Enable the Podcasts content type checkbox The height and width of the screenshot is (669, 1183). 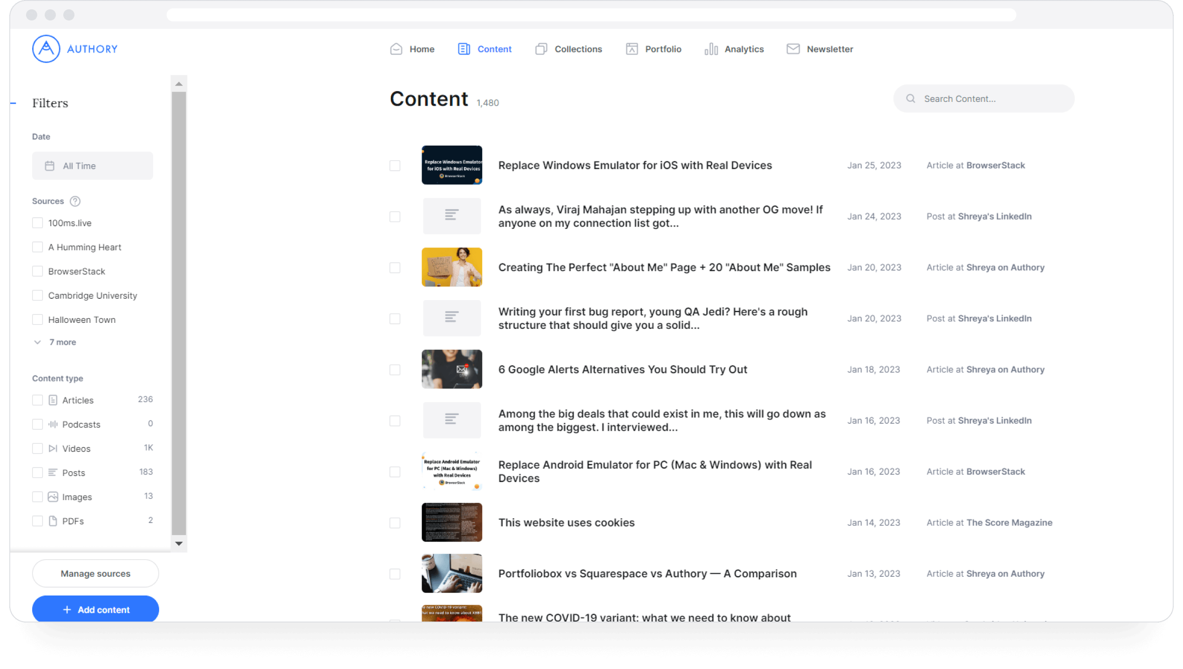click(x=37, y=424)
